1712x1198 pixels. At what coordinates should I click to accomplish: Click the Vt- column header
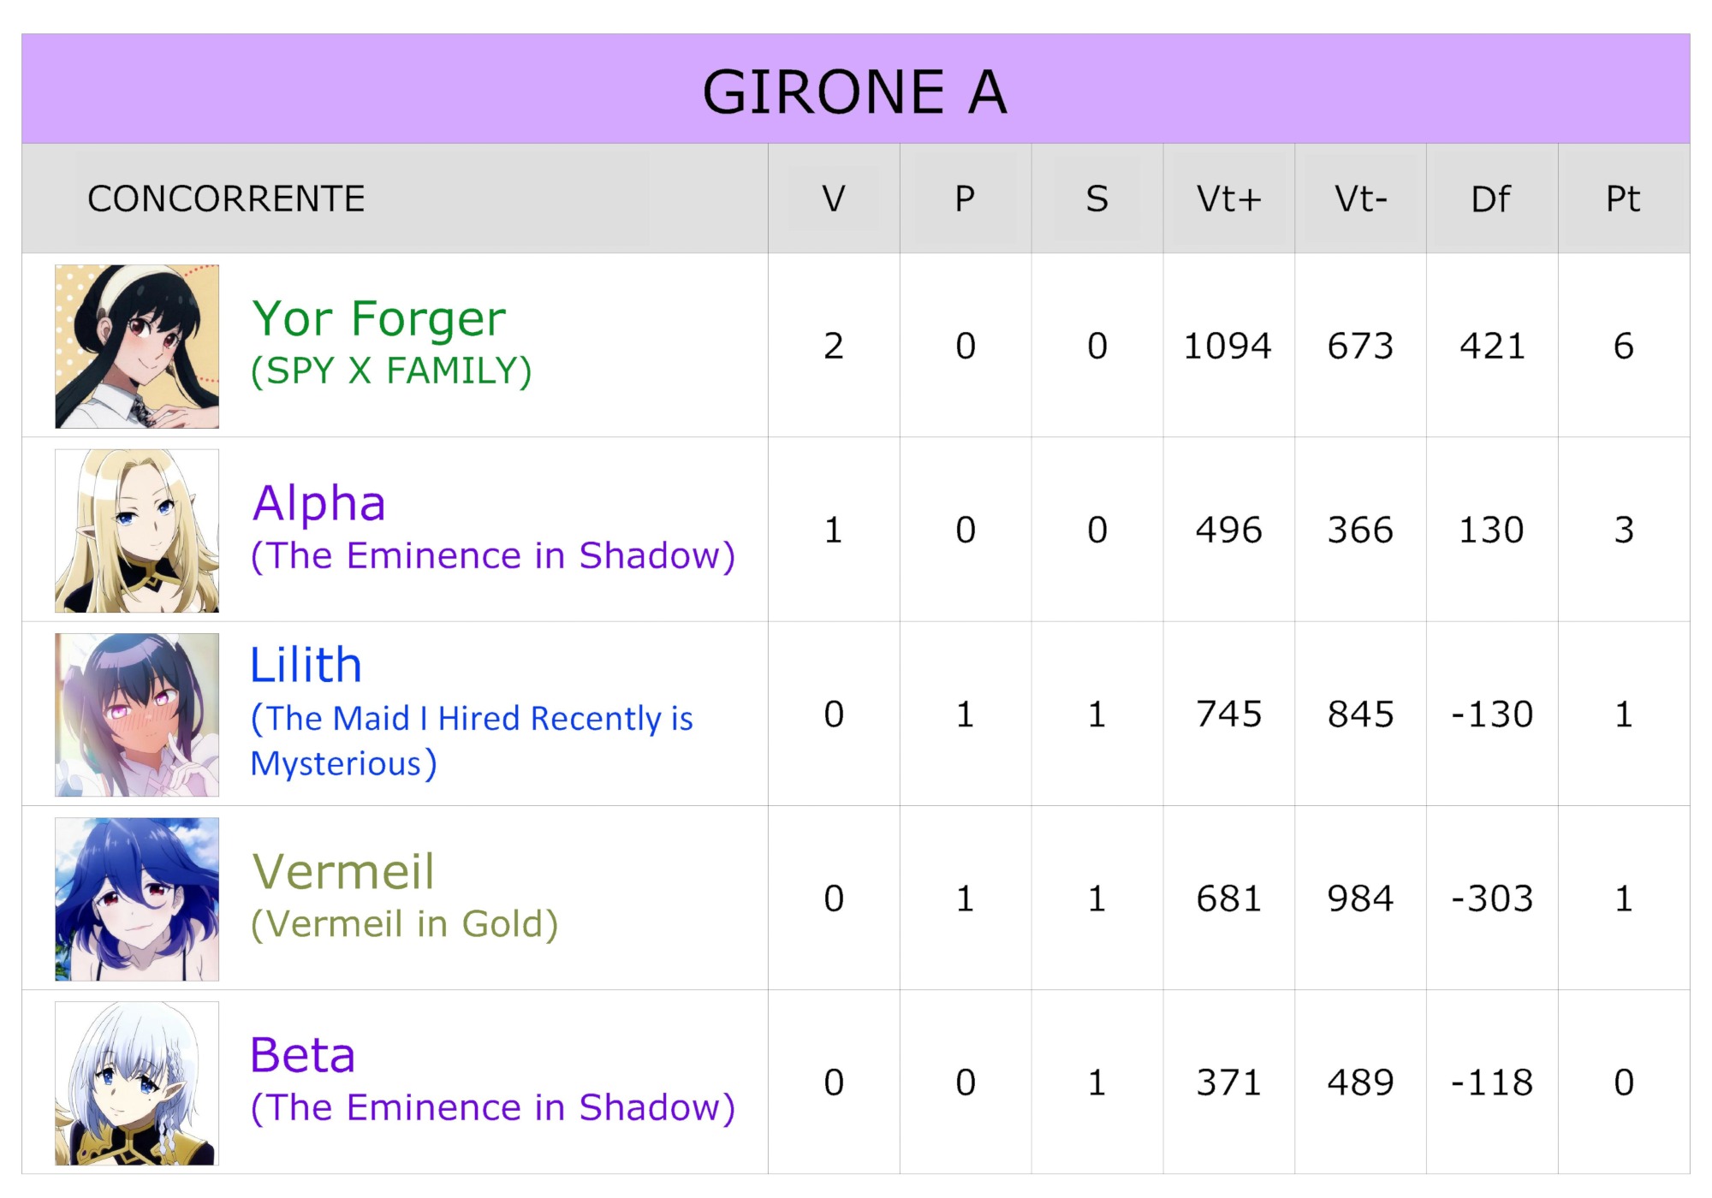coord(1360,199)
